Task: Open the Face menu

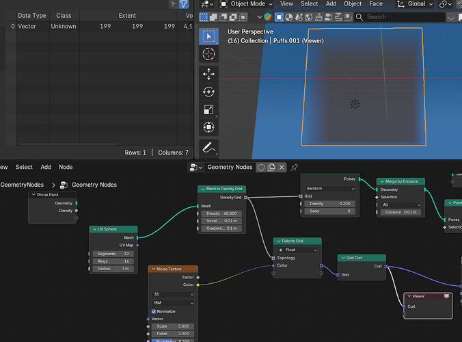Action: point(376,4)
